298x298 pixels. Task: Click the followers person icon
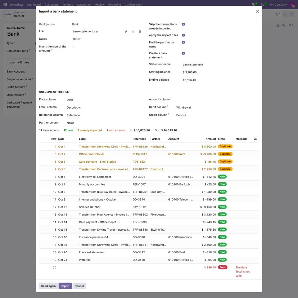291,25
